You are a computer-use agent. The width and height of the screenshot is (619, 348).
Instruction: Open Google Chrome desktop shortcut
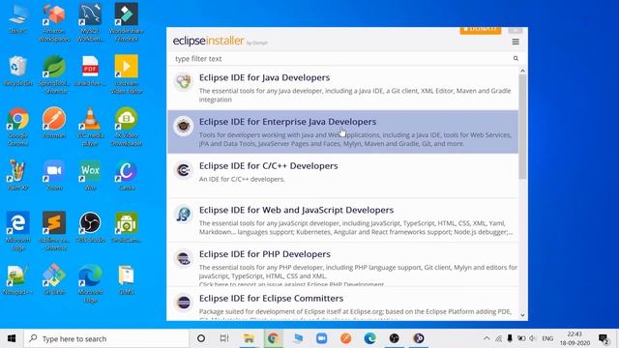[18, 127]
